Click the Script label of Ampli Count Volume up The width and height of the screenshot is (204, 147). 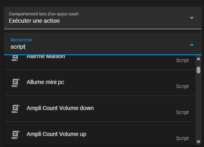tap(182, 138)
